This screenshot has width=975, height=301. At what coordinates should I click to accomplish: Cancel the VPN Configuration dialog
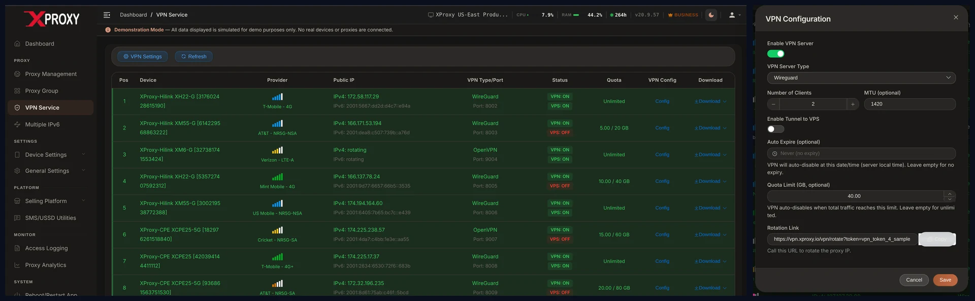914,280
